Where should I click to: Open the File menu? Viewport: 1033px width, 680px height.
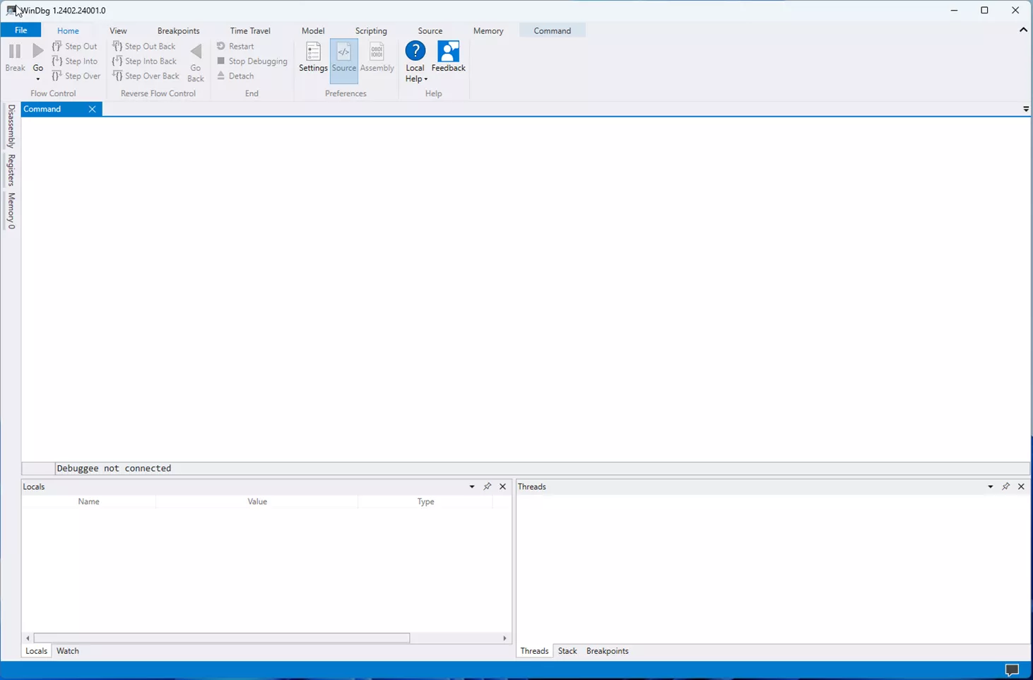(x=20, y=30)
